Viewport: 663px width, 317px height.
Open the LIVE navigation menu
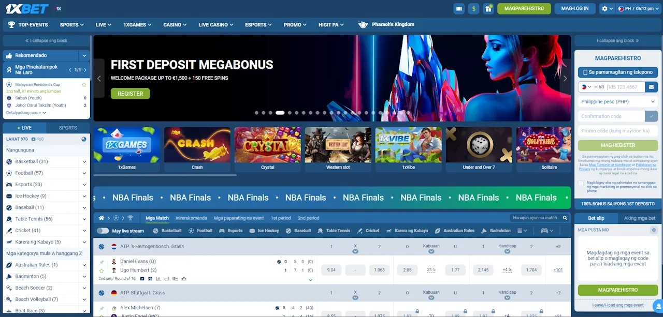103,24
